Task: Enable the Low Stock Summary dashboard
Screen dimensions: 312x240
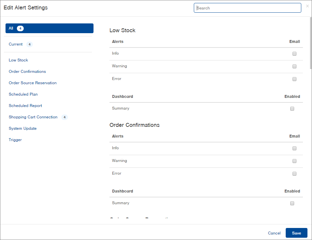Action: coord(292,108)
